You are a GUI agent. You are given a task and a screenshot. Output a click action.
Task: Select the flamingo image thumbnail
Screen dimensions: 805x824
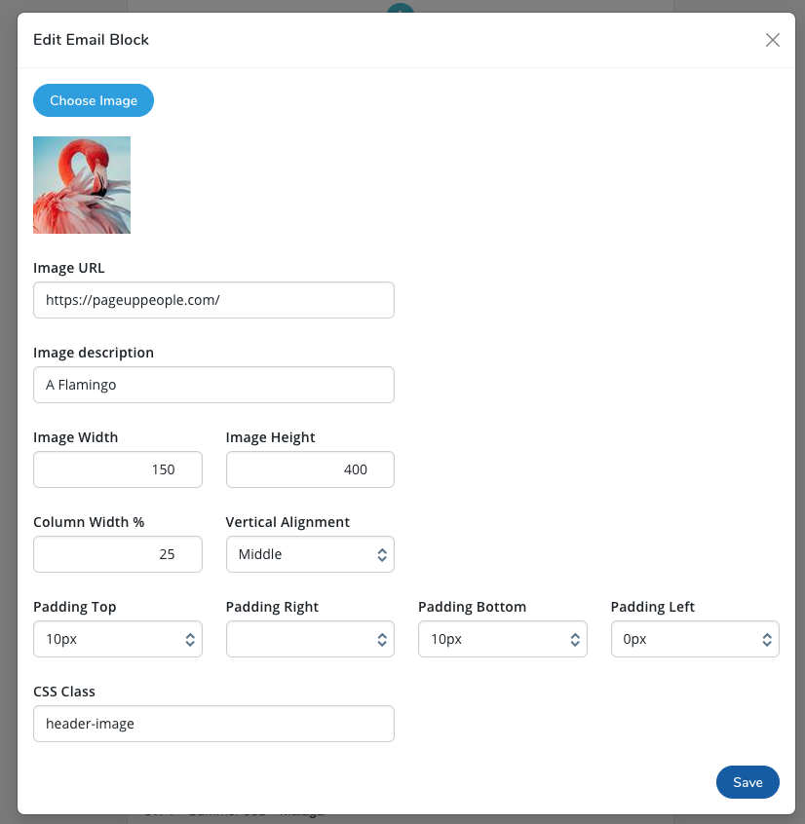pos(82,185)
